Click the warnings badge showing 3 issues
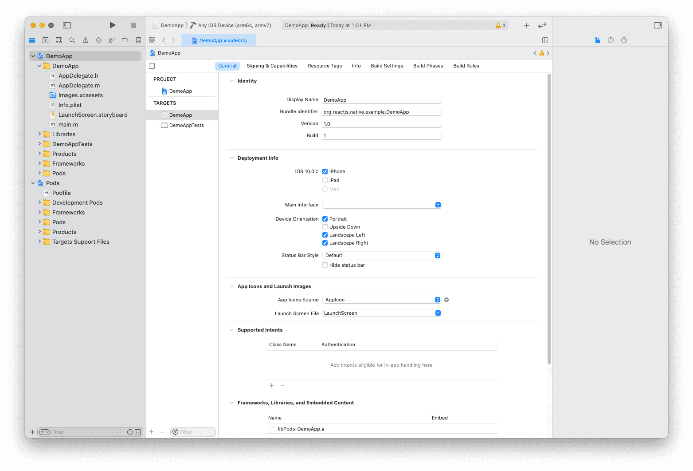This screenshot has height=471, width=693. [501, 25]
